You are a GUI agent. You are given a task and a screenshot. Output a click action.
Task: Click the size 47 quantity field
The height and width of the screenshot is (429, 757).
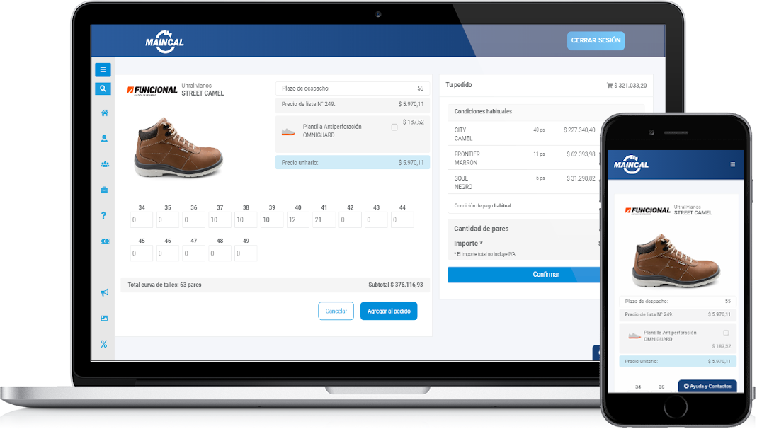click(x=193, y=253)
